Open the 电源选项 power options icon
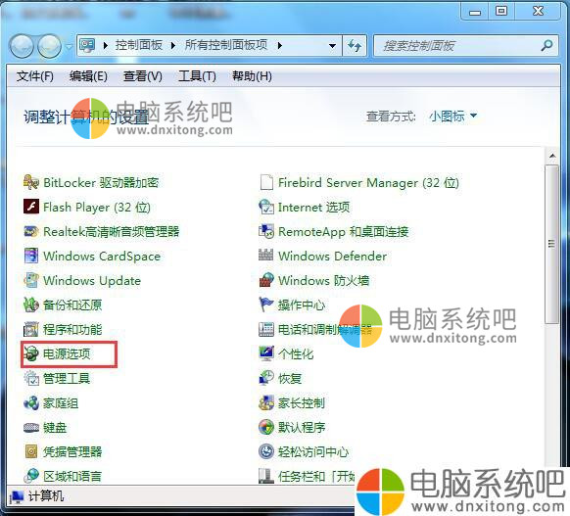 coord(31,353)
